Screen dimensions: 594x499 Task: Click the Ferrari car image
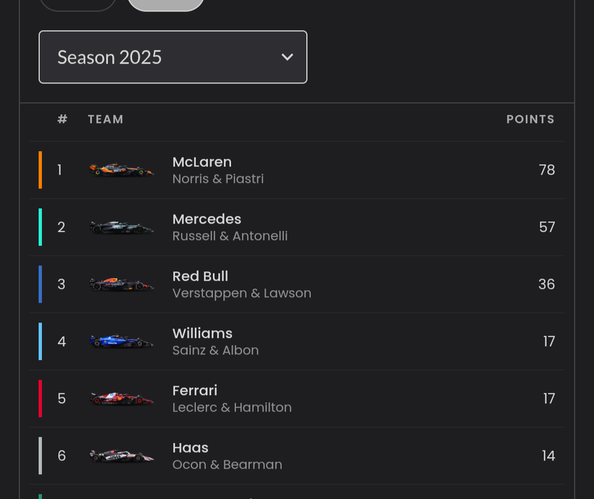(121, 399)
